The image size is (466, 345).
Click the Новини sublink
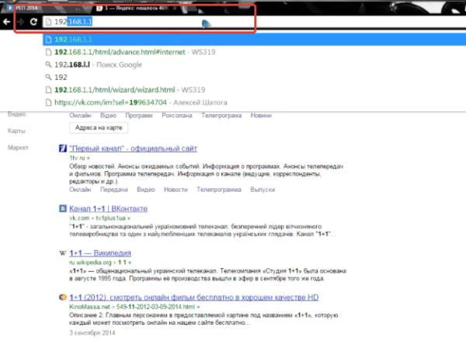coord(261,116)
